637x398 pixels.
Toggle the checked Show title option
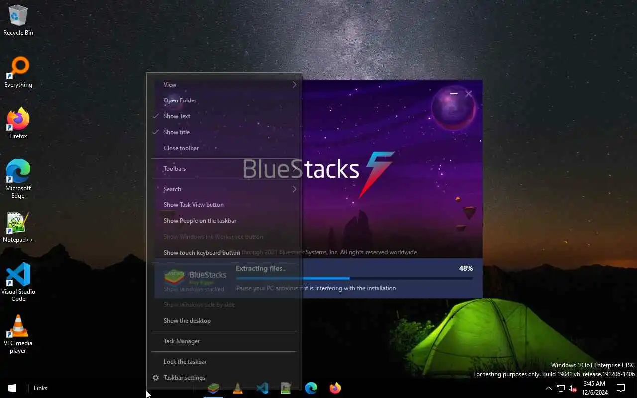point(224,132)
